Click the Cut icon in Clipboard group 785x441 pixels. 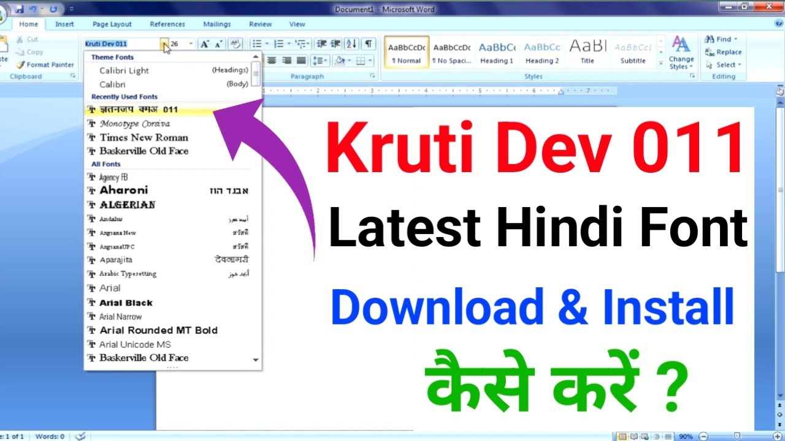click(x=20, y=39)
